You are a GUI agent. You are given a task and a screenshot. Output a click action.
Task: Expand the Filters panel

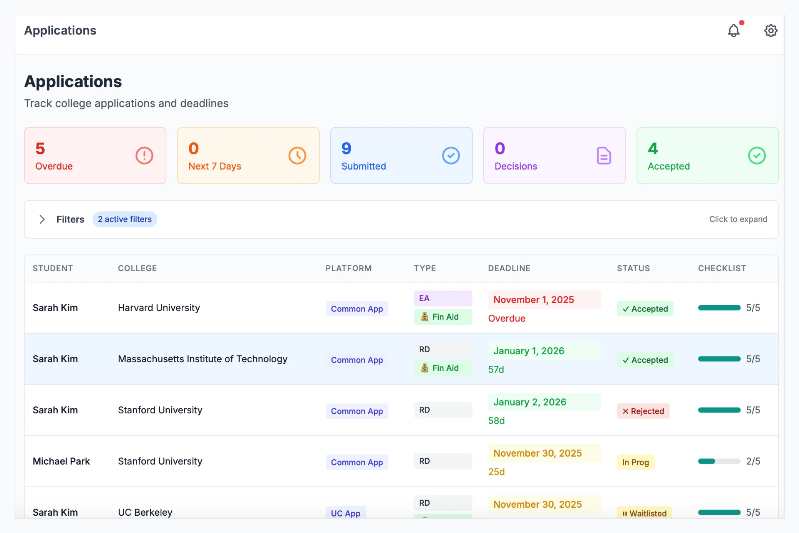click(x=70, y=219)
